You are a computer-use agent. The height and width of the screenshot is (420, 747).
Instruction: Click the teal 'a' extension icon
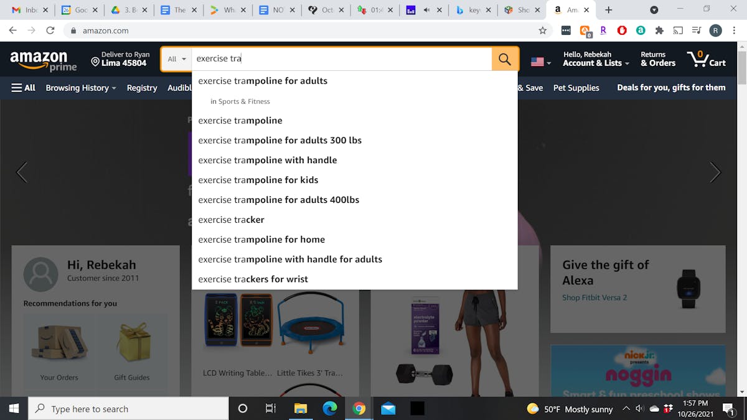pos(641,30)
